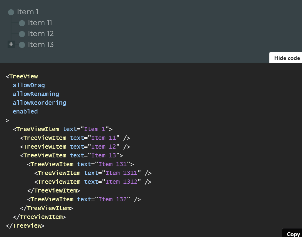Viewport: 302px width, 237px height.
Task: Click the closing TreeView tag
Action: (25, 225)
